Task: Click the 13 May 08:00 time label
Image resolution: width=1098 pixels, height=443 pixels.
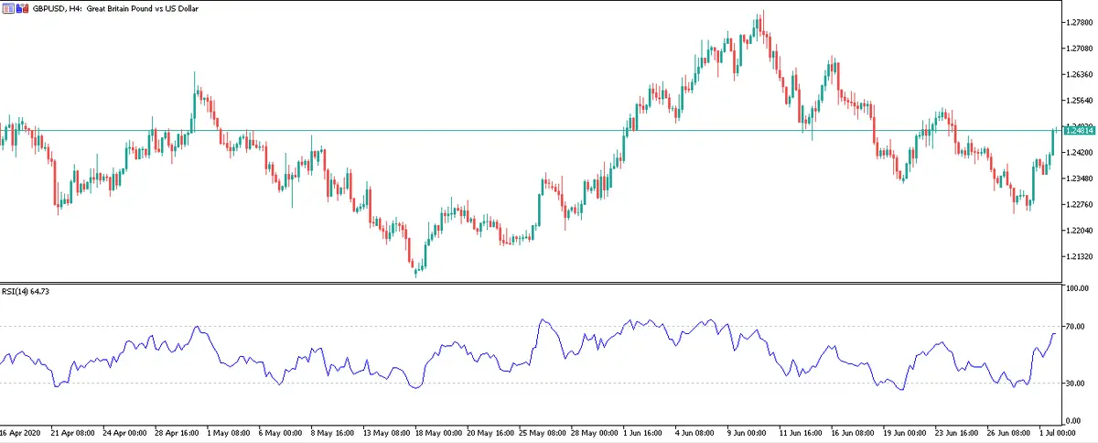Action: (x=387, y=432)
